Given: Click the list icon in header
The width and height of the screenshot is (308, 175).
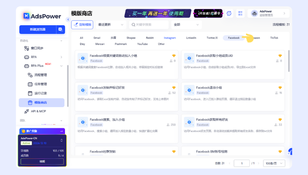Looking at the screenshot, I should (x=240, y=13).
